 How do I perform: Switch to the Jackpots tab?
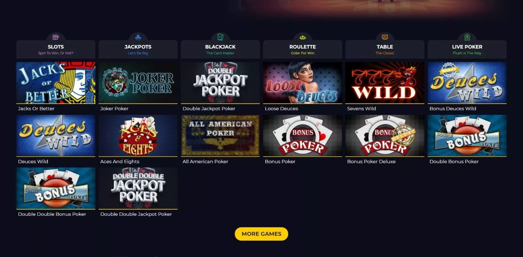(x=138, y=49)
